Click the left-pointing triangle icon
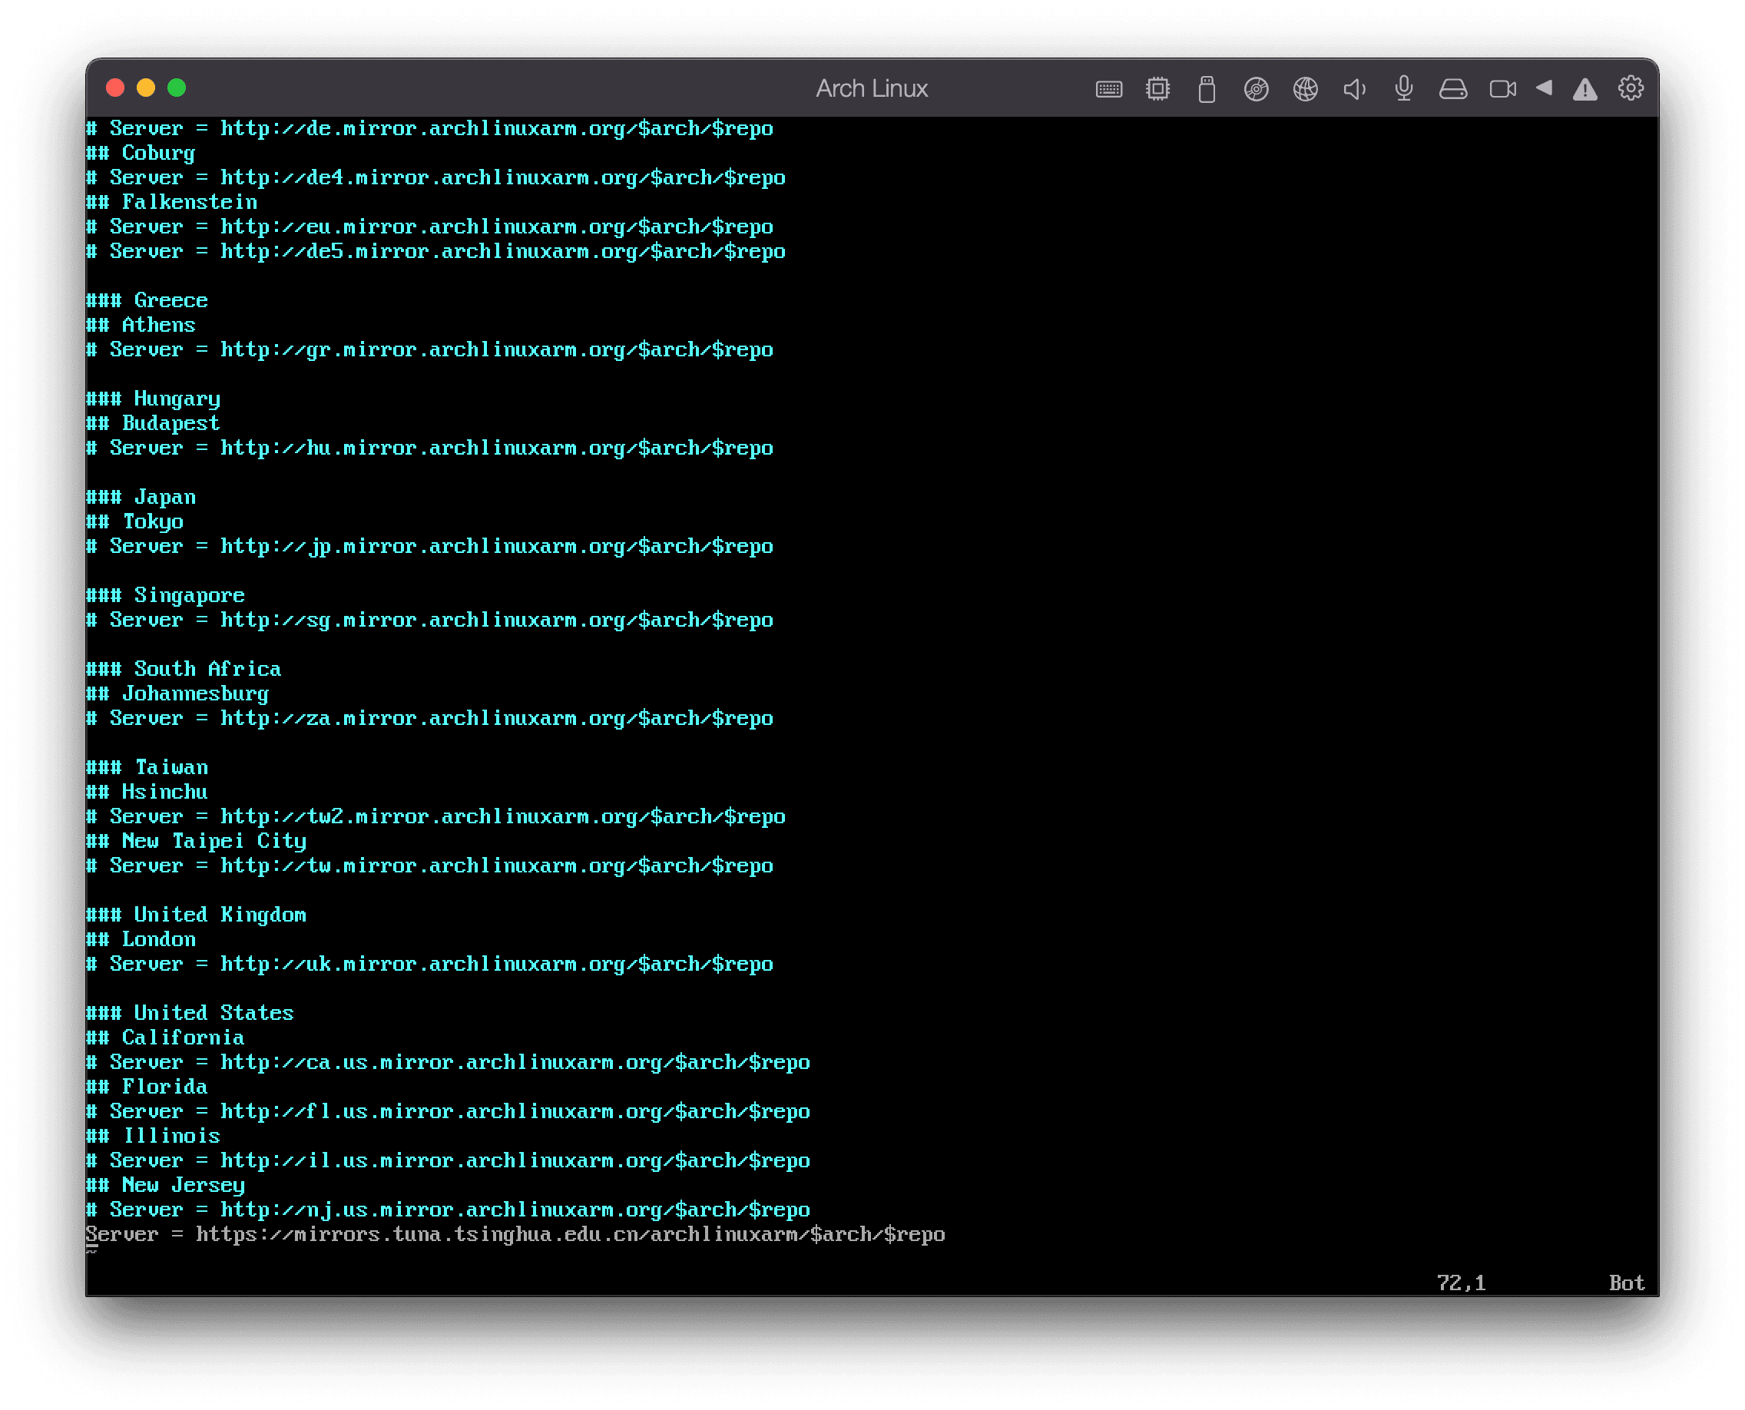This screenshot has height=1410, width=1745. tap(1544, 88)
